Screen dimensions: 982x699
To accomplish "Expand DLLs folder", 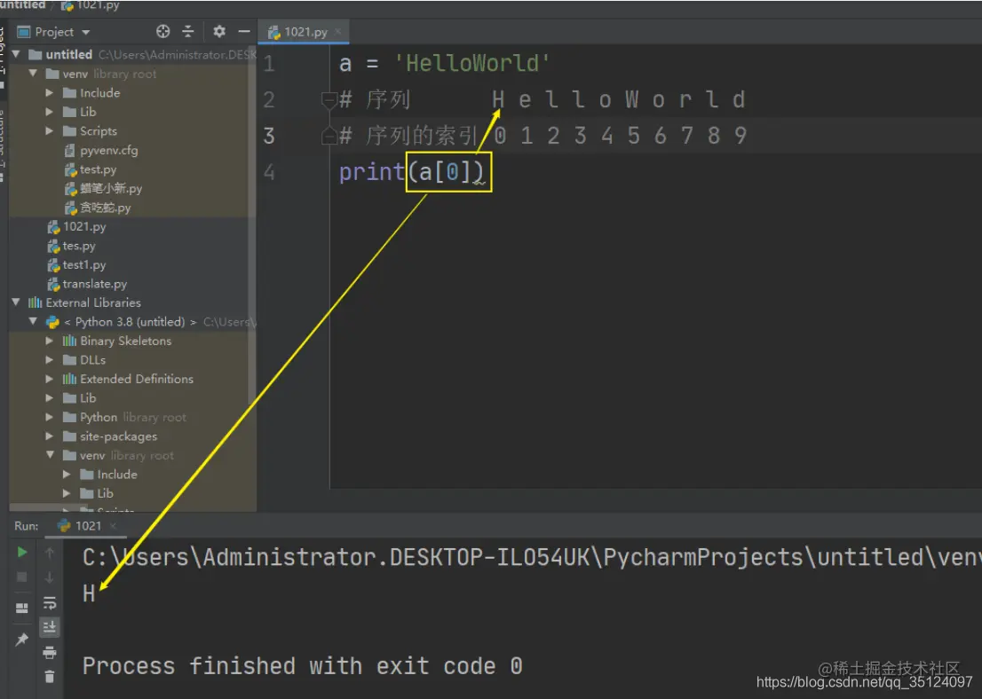I will click(50, 360).
